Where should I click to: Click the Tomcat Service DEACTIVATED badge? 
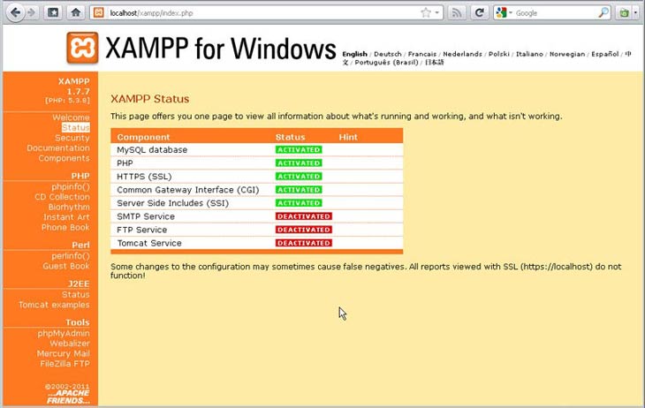point(304,243)
